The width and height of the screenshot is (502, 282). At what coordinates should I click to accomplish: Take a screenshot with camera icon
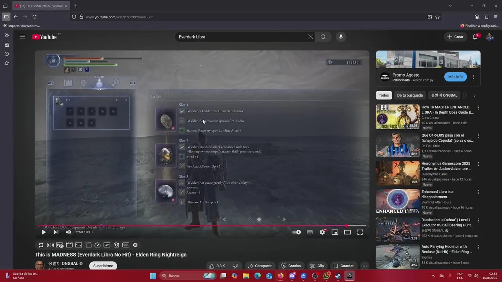(x=116, y=245)
